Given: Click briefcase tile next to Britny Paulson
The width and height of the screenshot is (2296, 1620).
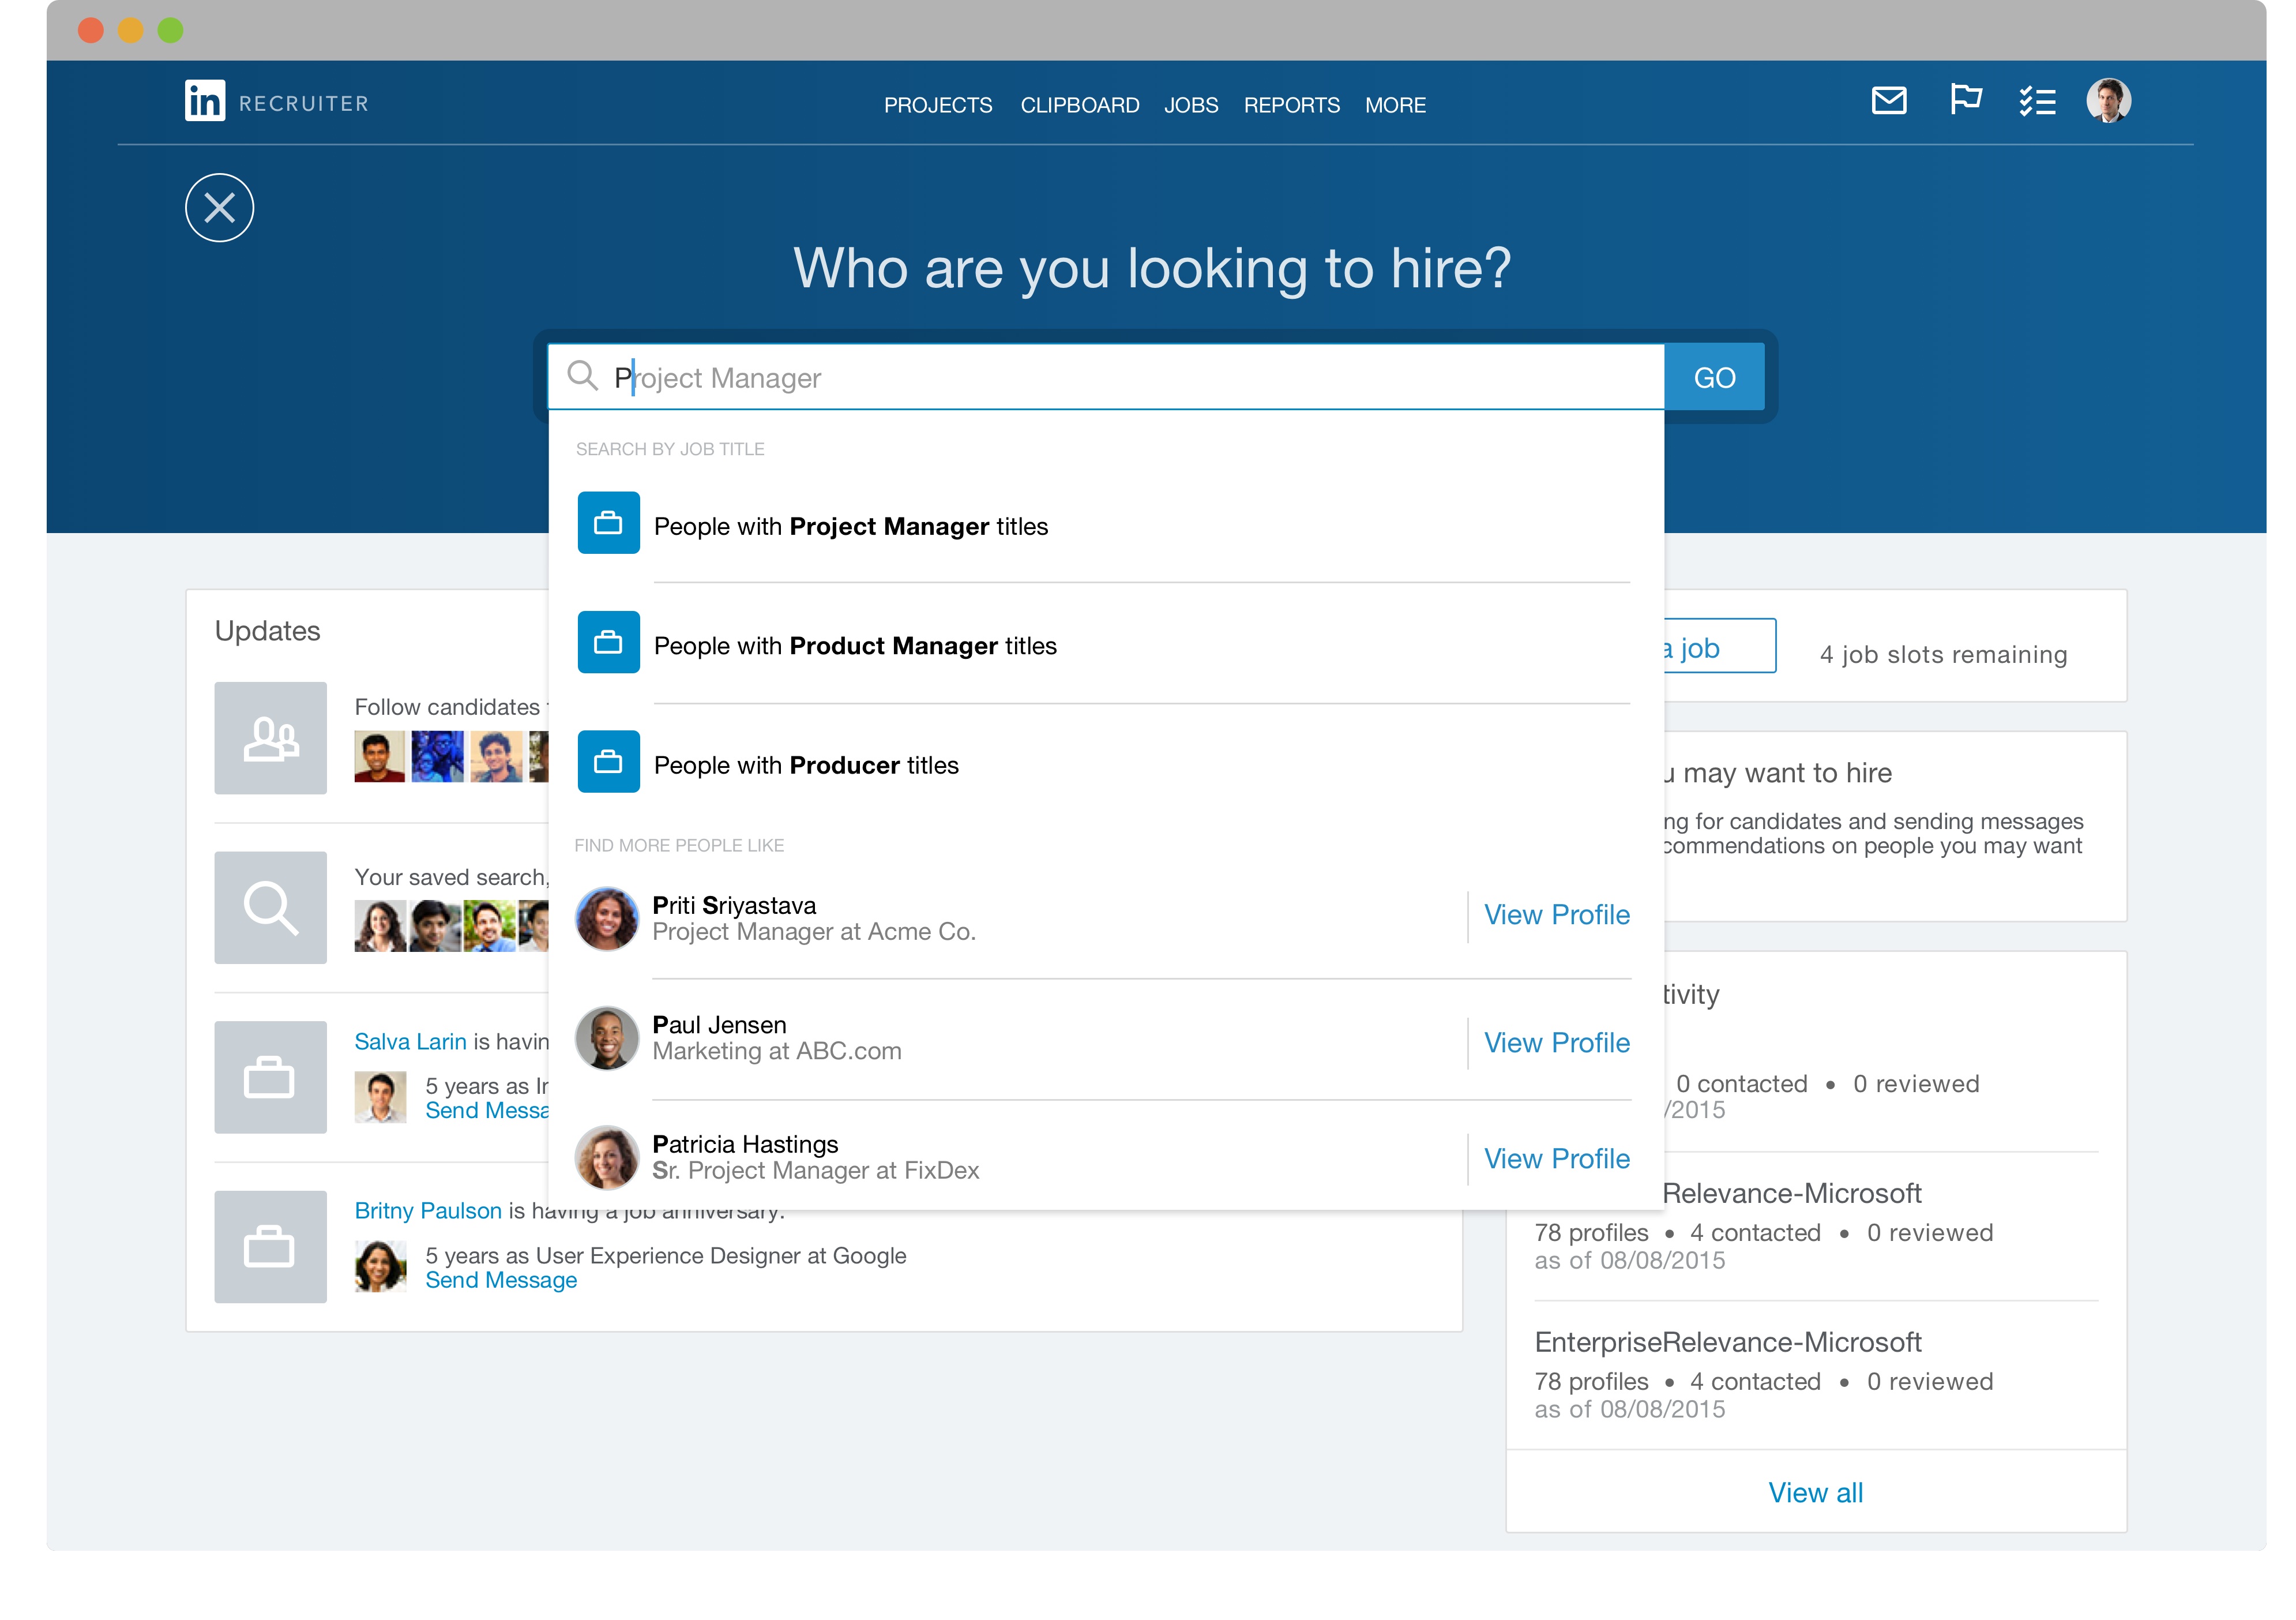Looking at the screenshot, I should (x=270, y=1247).
